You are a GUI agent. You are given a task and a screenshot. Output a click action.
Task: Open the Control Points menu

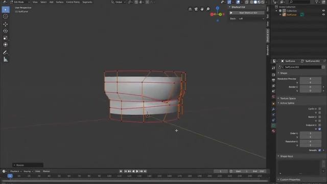[73, 2]
